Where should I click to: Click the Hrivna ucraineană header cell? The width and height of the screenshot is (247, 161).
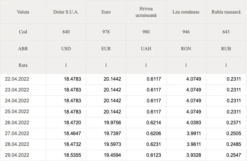(146, 12)
